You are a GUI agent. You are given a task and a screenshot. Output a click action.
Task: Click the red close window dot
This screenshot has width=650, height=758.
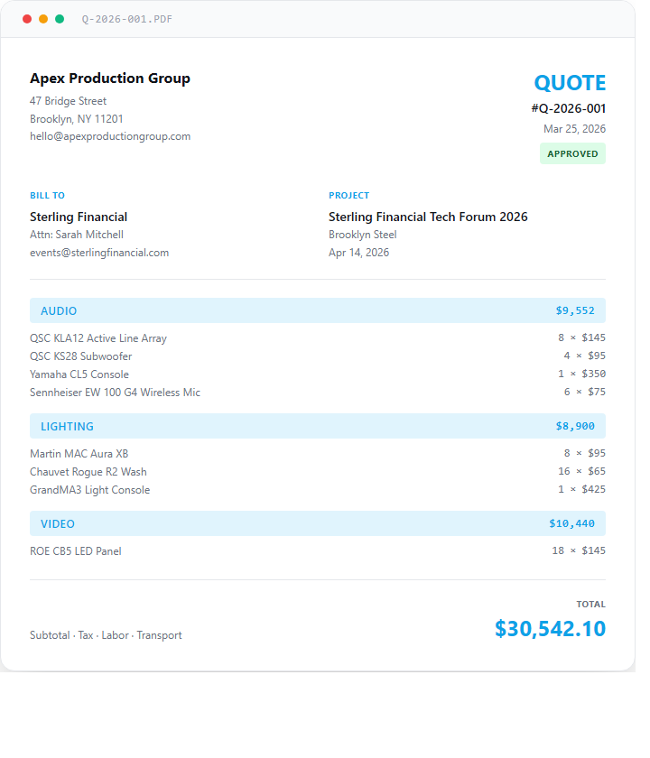click(27, 19)
